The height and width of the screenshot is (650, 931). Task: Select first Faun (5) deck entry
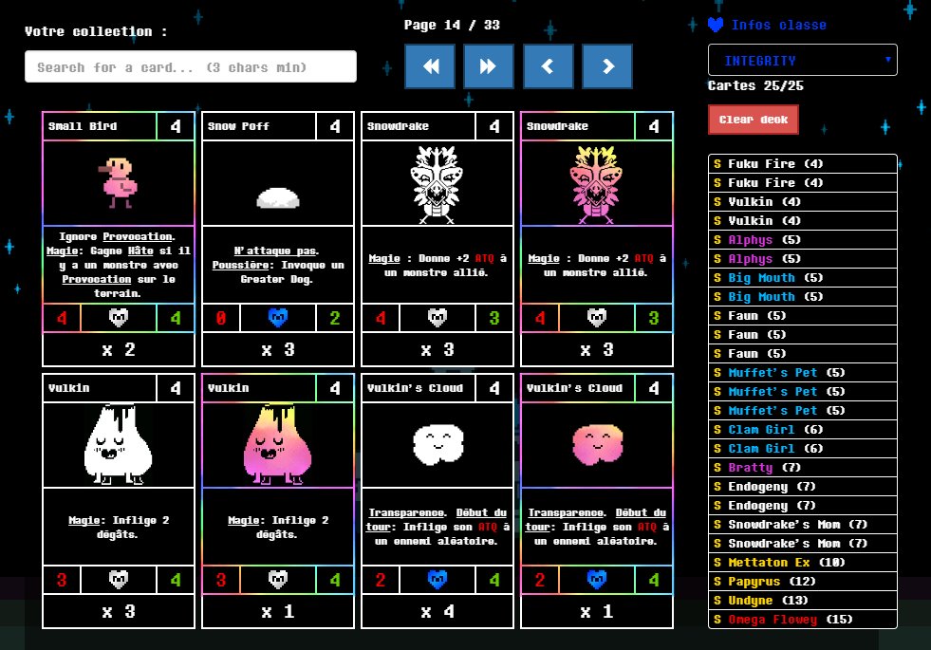(802, 316)
